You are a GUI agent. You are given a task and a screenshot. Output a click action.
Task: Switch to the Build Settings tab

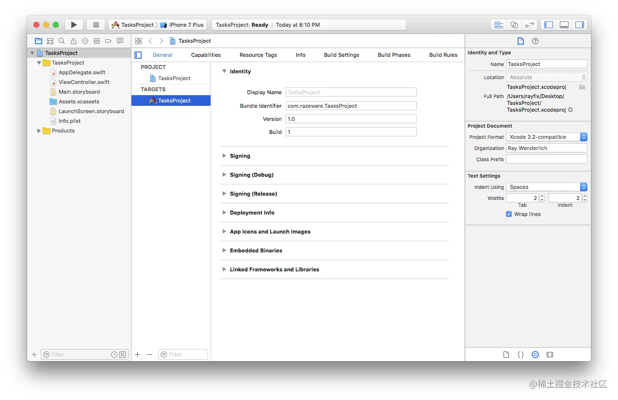(x=342, y=55)
